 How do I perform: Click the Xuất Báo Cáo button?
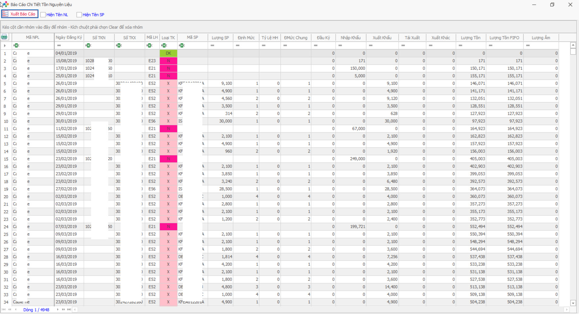[20, 14]
